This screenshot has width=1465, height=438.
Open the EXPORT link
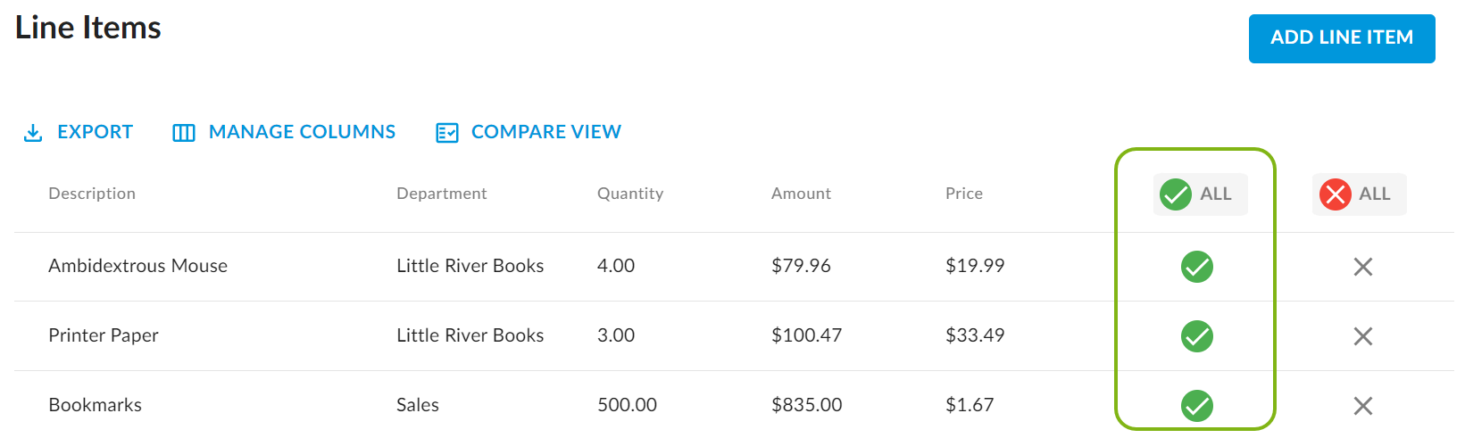95,132
